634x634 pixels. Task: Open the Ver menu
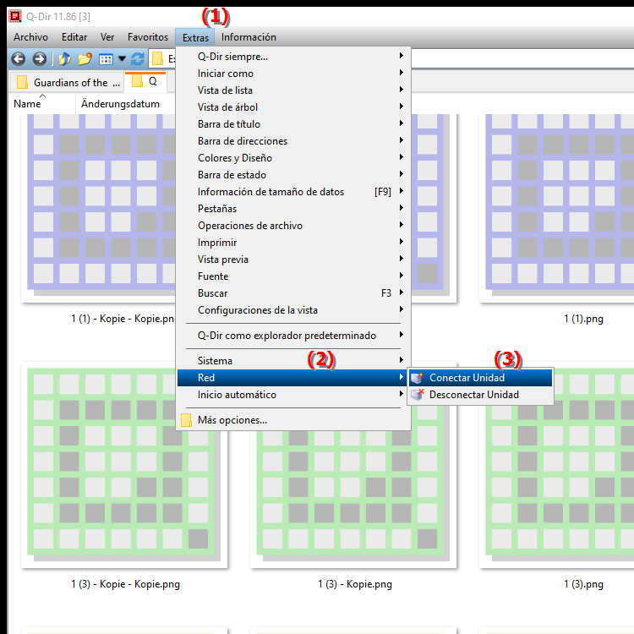[107, 37]
